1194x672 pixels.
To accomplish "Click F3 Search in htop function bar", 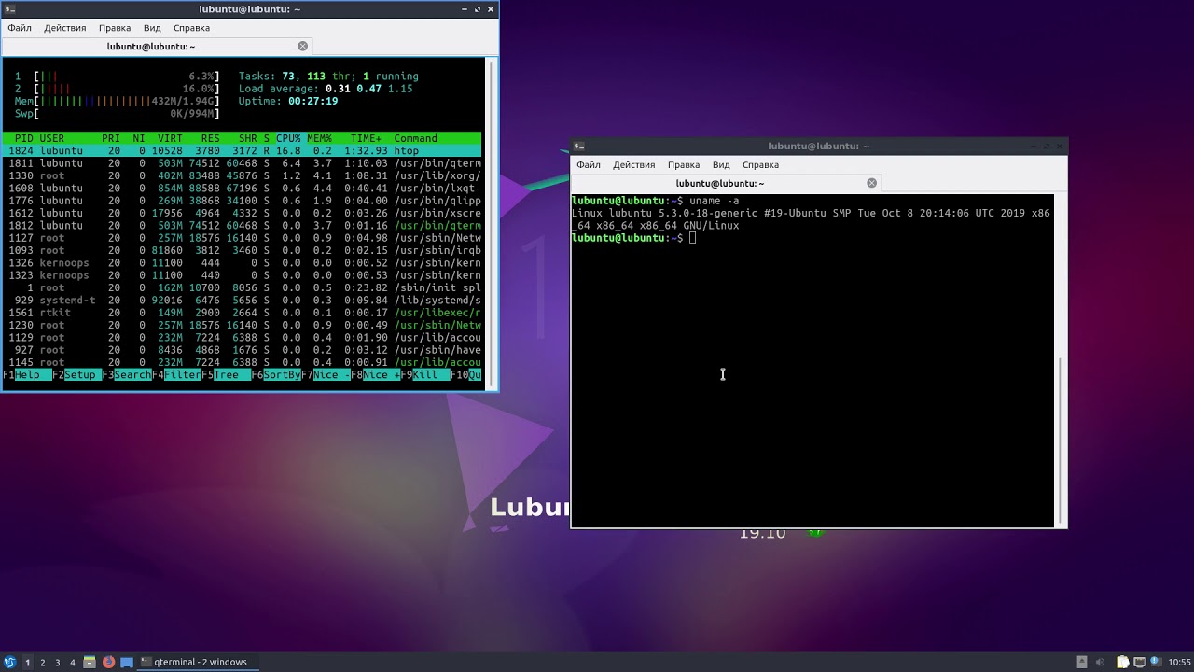I will click(127, 375).
